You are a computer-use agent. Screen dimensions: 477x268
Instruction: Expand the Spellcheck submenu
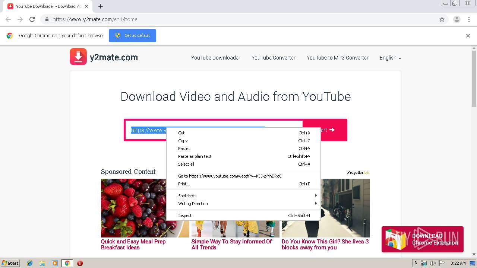coord(243,196)
